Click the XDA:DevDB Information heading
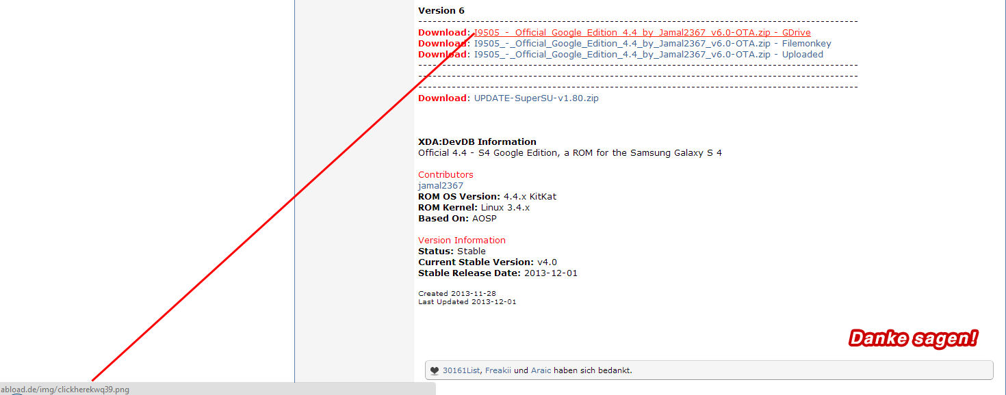Screen dimensions: 1006x395 click(x=477, y=142)
